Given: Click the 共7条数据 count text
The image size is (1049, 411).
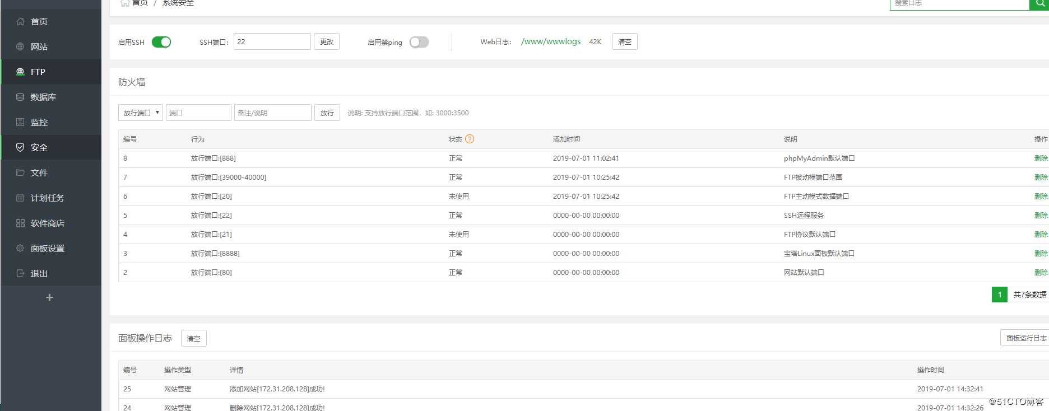Looking at the screenshot, I should coord(1030,295).
